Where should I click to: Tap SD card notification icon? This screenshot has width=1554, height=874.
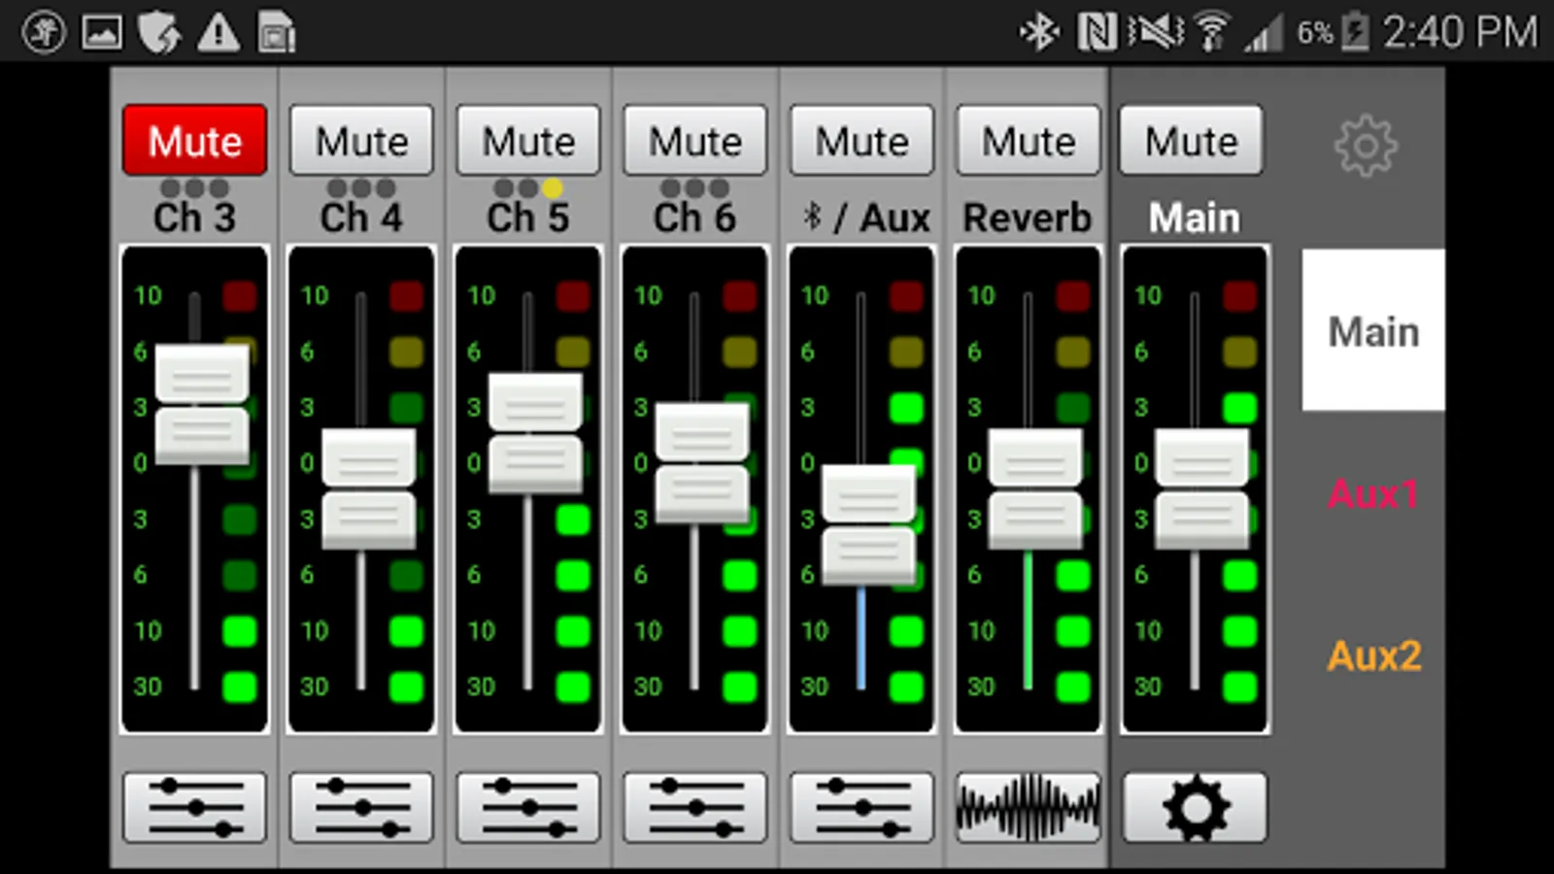pyautogui.click(x=277, y=34)
